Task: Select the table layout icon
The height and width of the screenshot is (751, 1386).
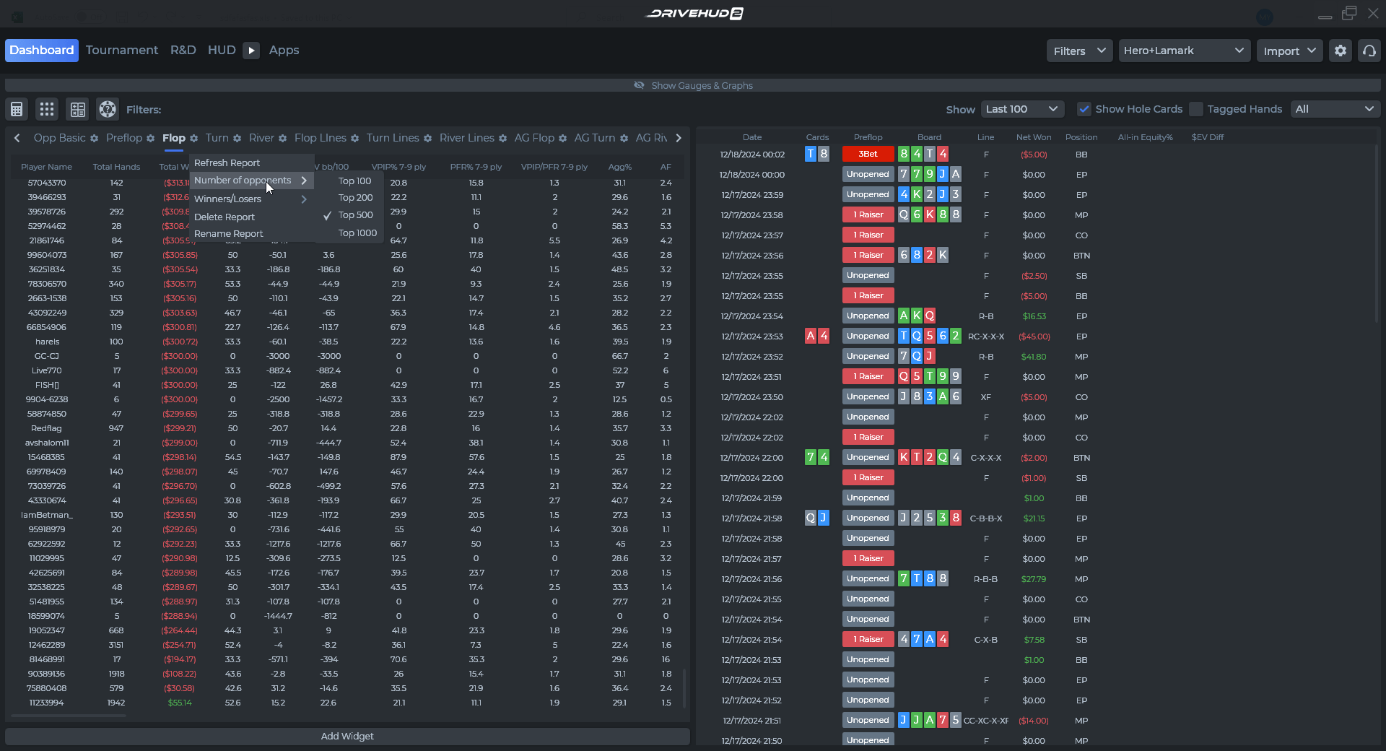Action: point(77,109)
